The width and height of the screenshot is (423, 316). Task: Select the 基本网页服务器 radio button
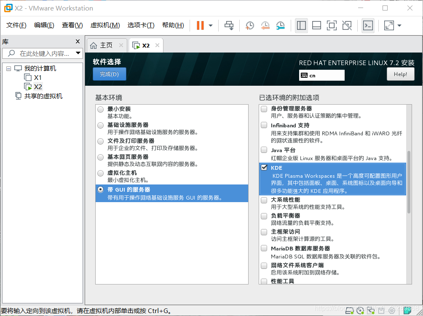100,157
